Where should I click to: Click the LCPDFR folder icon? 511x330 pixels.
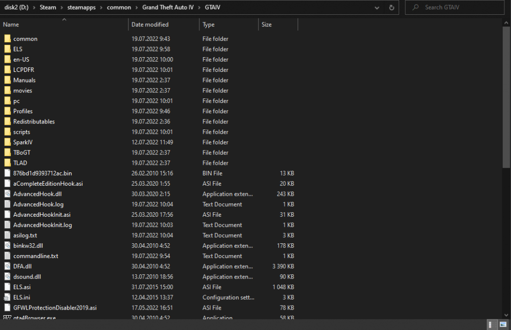(x=8, y=70)
